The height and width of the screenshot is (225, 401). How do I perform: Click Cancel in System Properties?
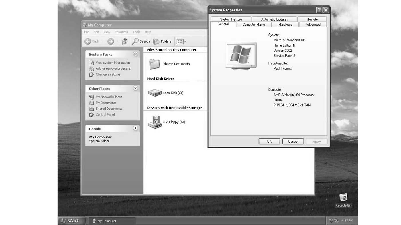pos(293,141)
